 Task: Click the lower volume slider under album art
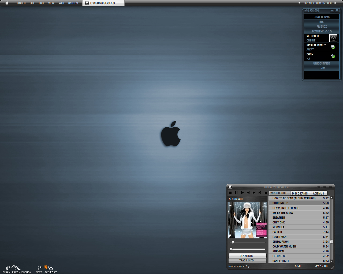(247, 249)
